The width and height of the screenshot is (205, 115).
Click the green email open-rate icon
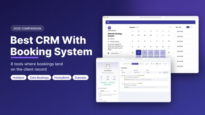pyautogui.click(x=108, y=77)
